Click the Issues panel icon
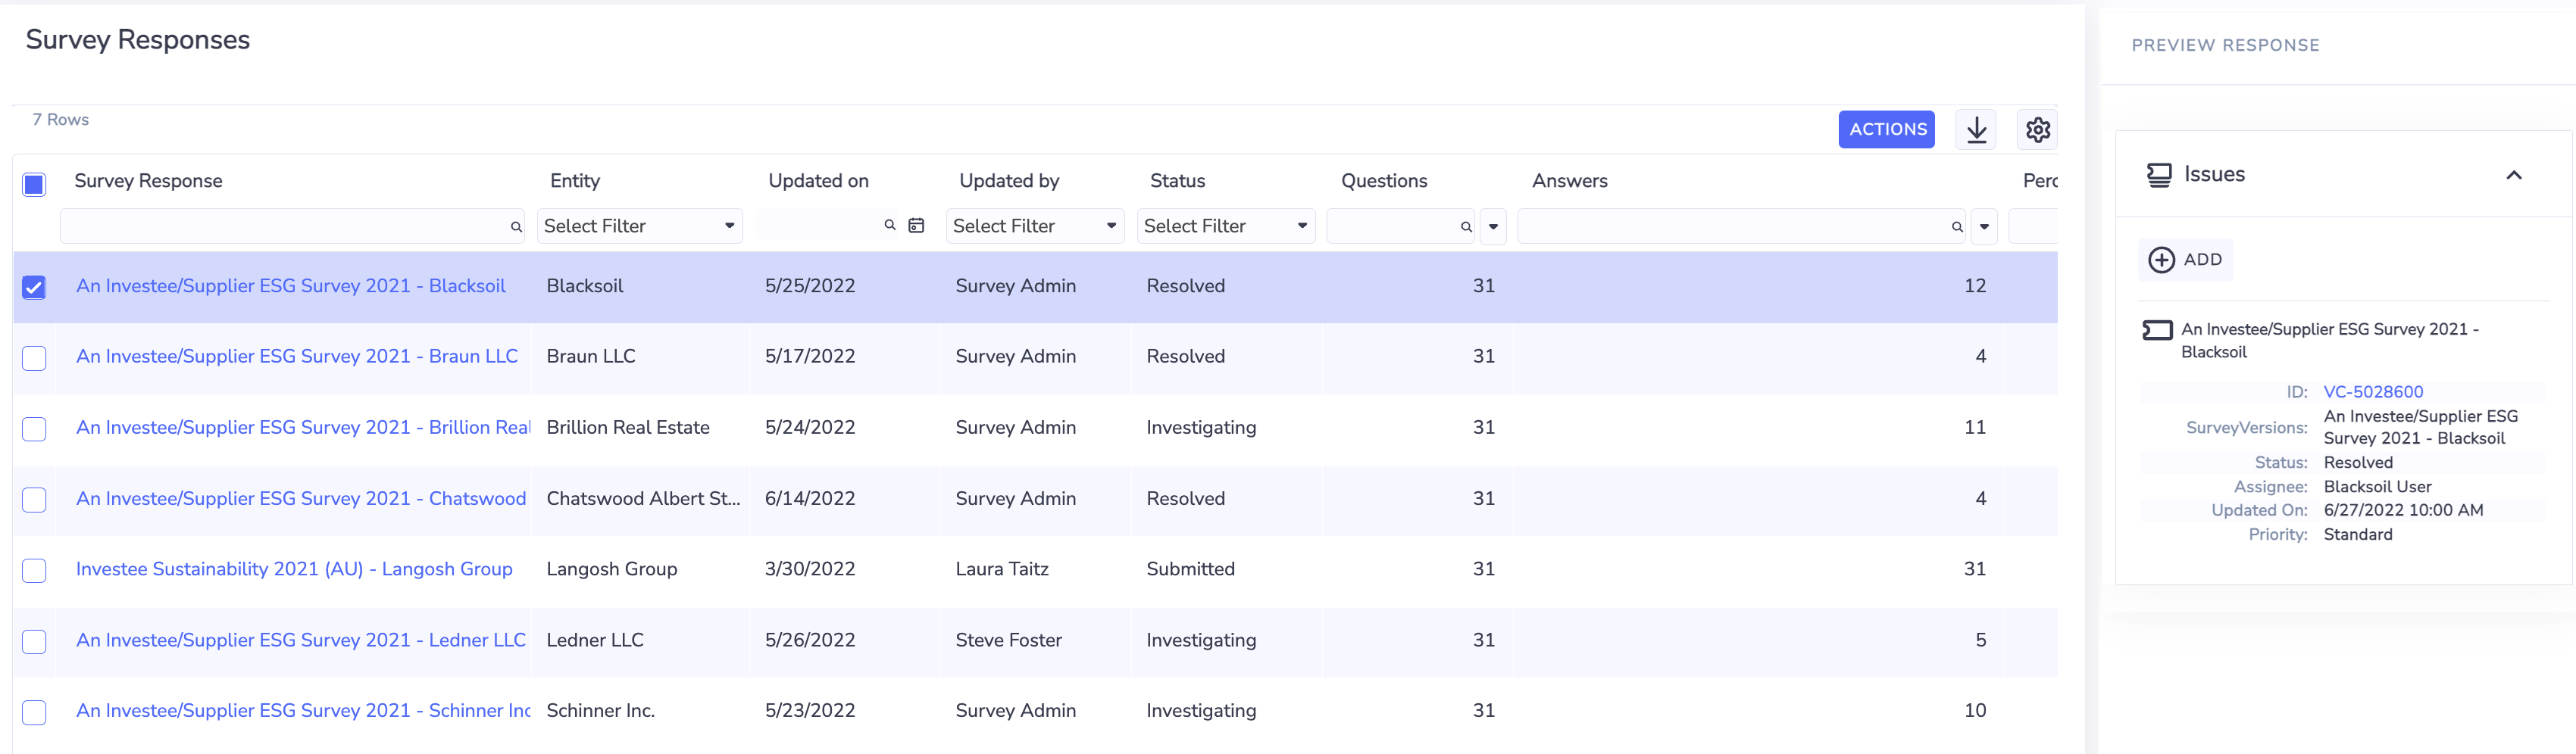 click(x=2159, y=175)
